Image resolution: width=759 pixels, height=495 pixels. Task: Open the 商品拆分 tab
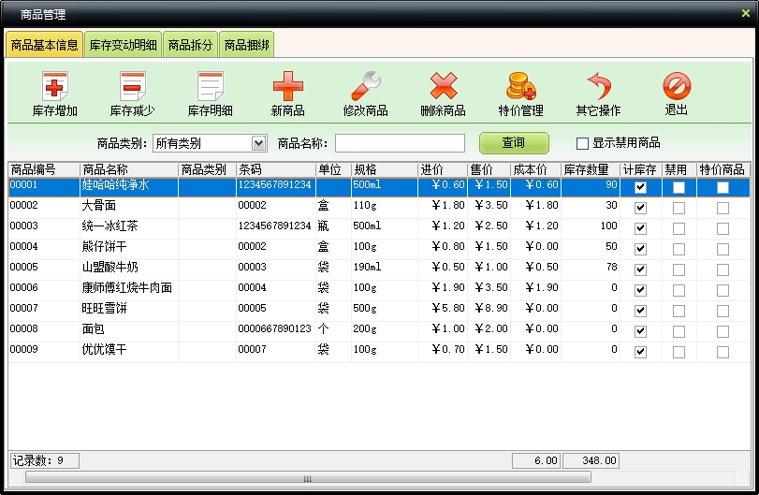click(x=190, y=45)
